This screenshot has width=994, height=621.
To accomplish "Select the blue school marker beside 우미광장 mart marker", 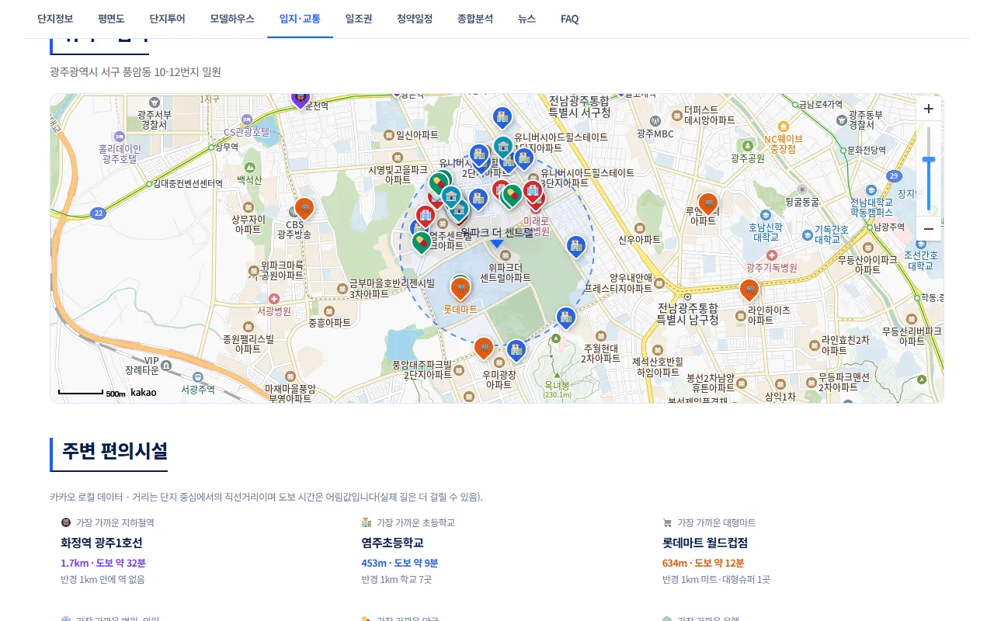I will (x=516, y=352).
